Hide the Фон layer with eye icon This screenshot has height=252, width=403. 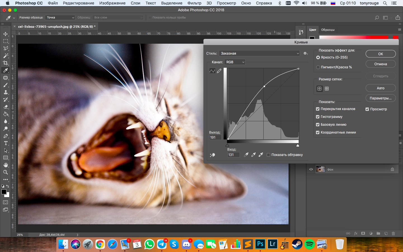click(x=311, y=169)
